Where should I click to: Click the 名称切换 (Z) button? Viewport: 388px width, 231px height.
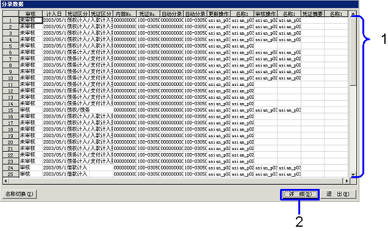click(20, 194)
